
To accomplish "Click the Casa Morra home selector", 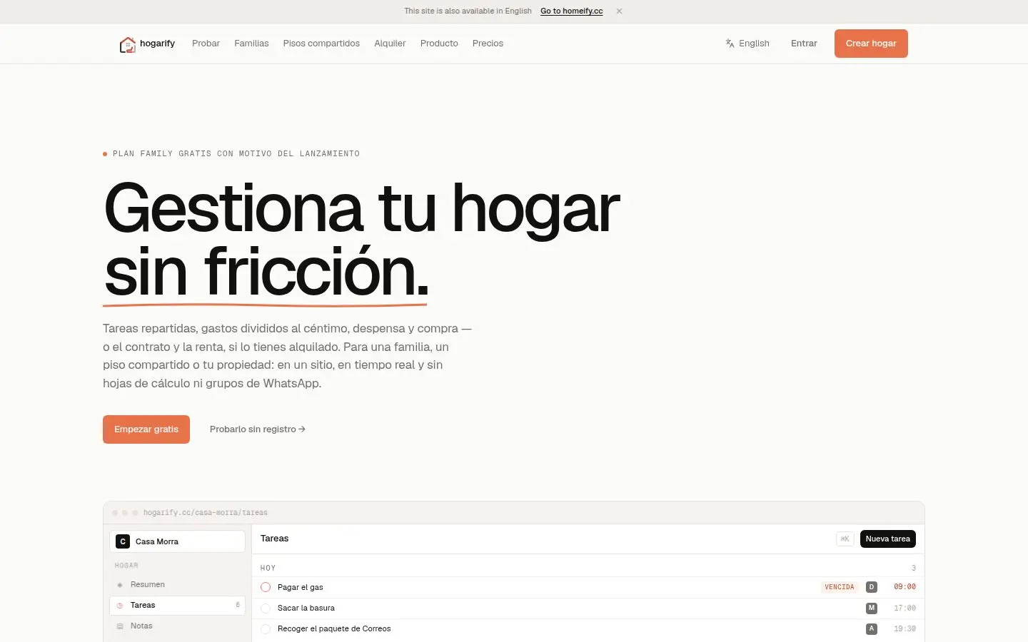I will (x=177, y=541).
